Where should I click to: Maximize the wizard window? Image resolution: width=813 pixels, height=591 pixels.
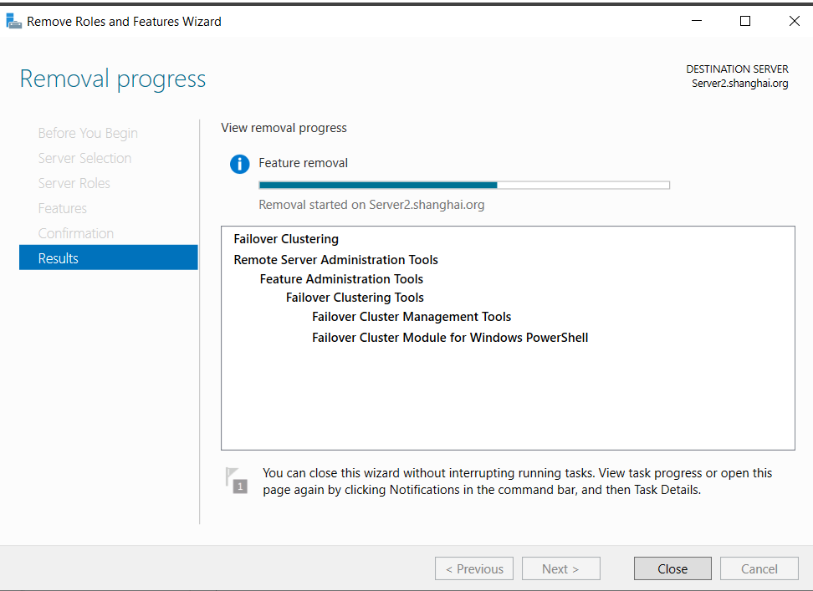745,21
